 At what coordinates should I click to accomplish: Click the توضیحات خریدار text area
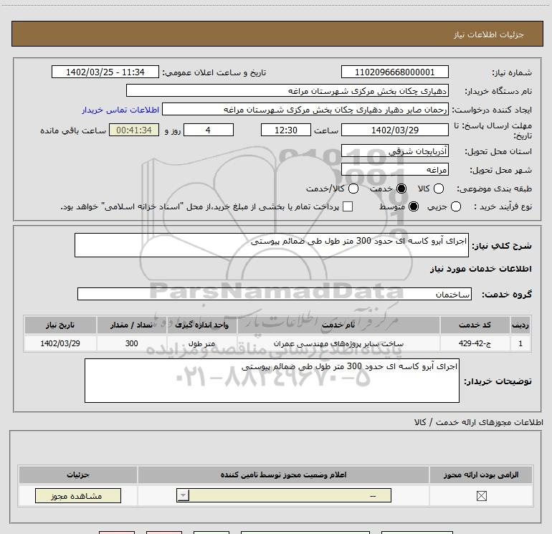[272, 381]
